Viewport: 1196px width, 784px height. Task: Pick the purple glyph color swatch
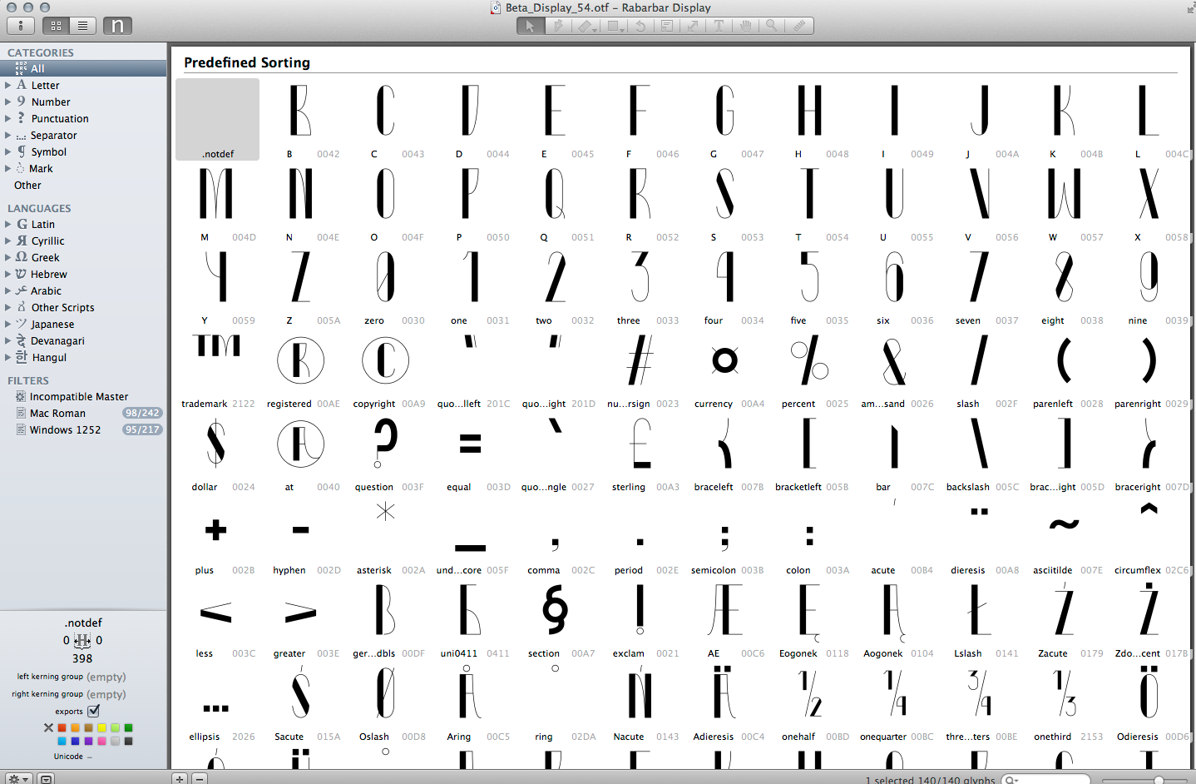(x=88, y=741)
